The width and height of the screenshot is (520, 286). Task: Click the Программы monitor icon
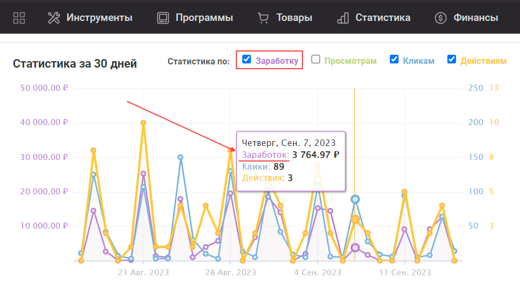pyautogui.click(x=163, y=18)
